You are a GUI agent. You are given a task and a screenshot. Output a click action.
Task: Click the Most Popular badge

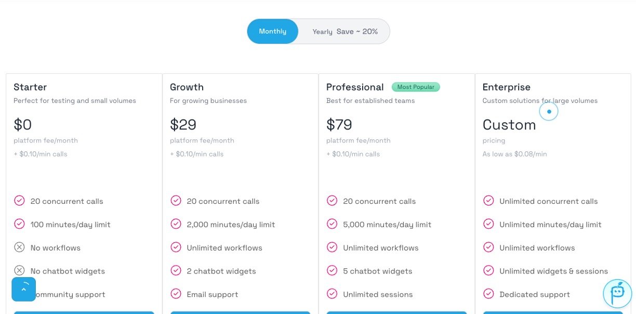pyautogui.click(x=416, y=87)
